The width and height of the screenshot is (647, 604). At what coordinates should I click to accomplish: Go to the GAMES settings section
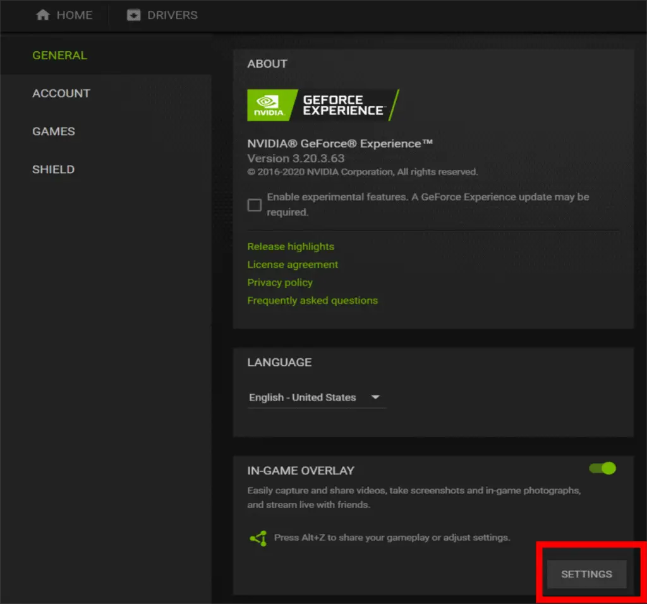click(54, 131)
